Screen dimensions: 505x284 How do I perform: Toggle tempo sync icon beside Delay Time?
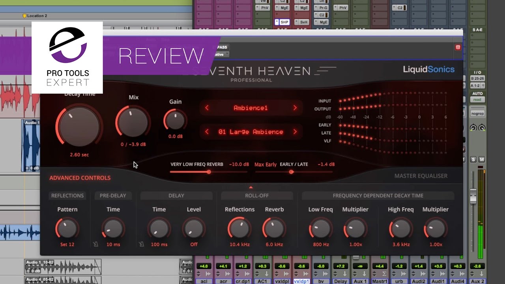pyautogui.click(x=141, y=245)
